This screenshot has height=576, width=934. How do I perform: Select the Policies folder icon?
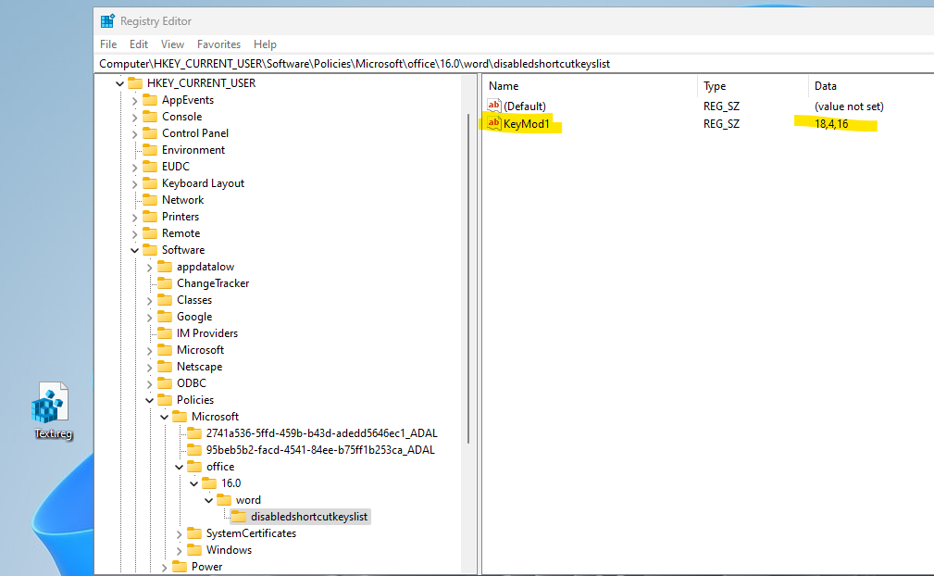click(165, 400)
